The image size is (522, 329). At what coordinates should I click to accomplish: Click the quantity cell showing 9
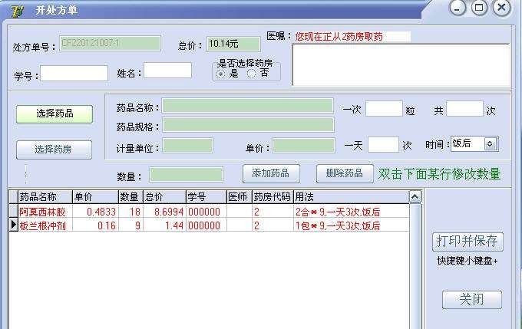click(130, 225)
